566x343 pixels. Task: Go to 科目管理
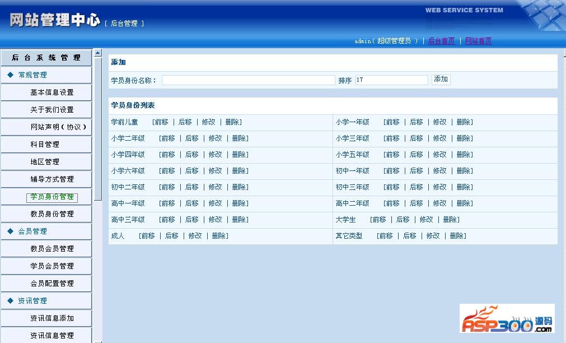(x=45, y=144)
